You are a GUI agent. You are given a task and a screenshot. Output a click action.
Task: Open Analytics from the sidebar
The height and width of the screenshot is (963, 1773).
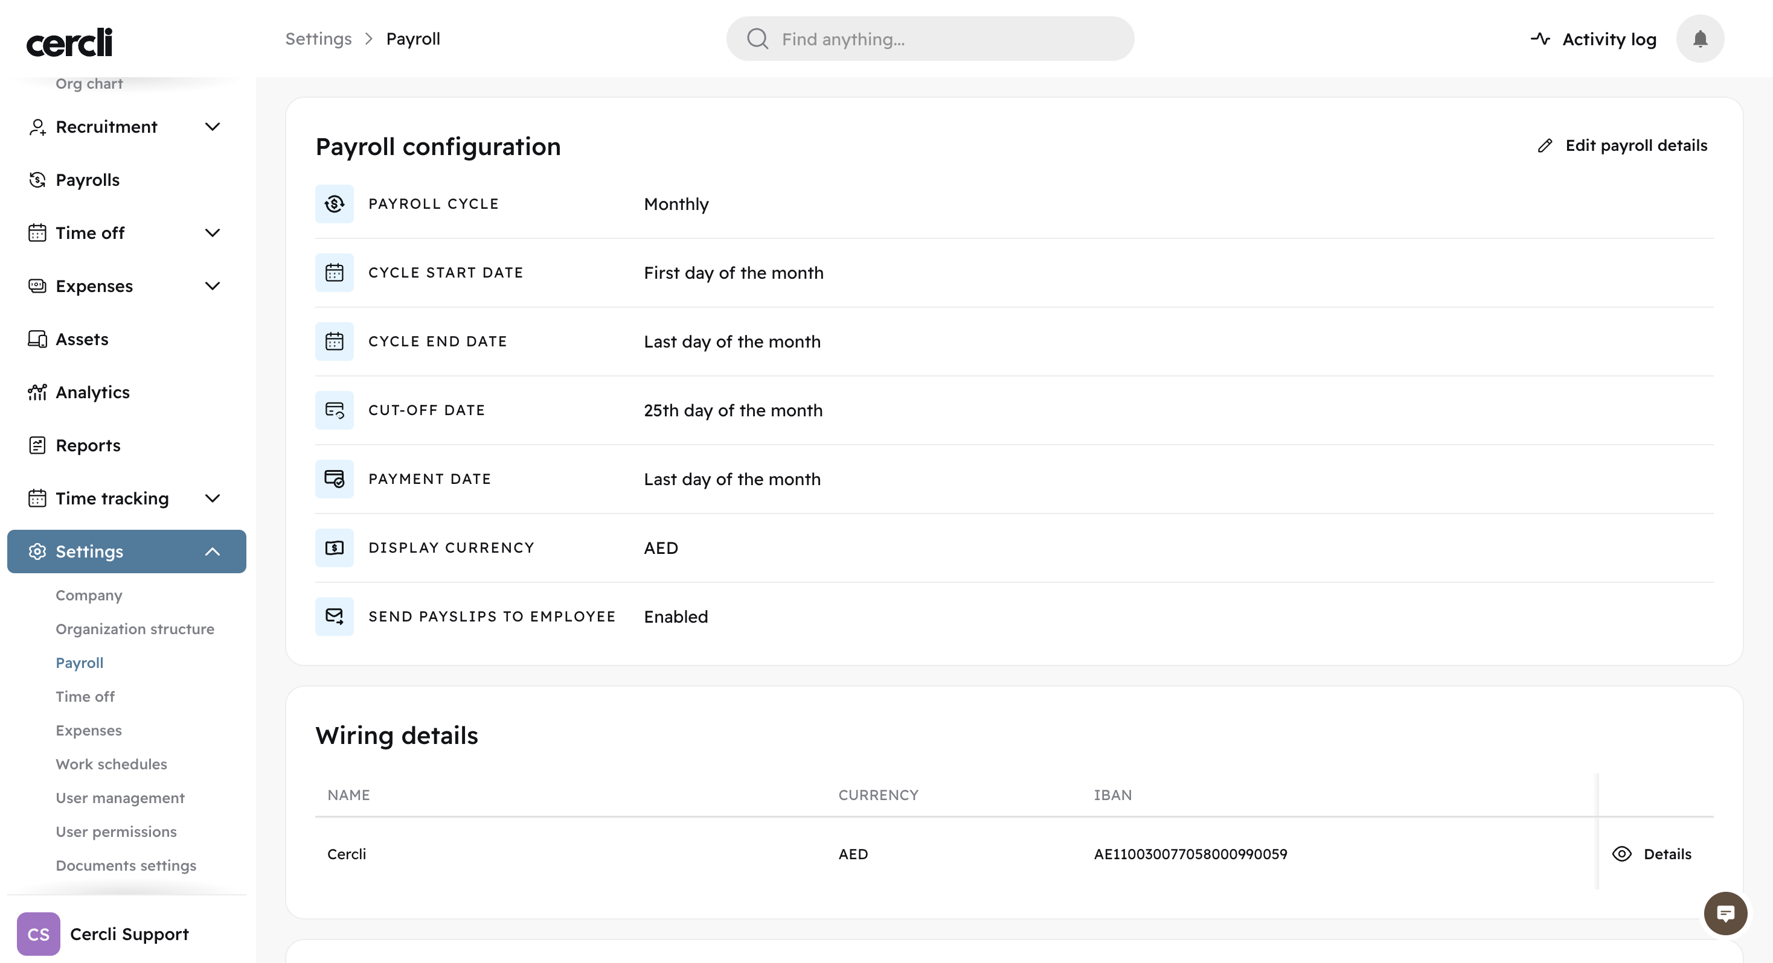click(x=92, y=392)
